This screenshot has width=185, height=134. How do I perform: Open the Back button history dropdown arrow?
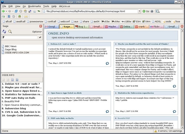[x=6, y=11]
